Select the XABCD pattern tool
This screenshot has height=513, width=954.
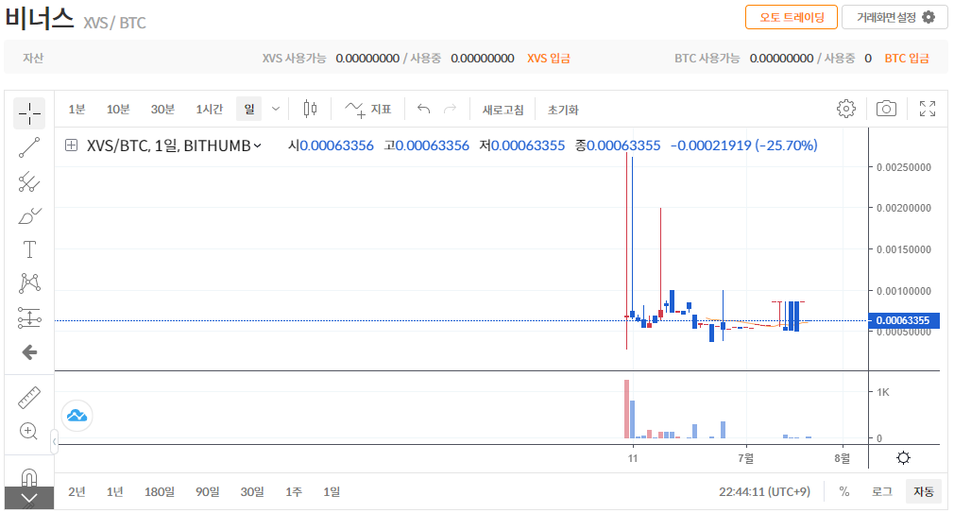pos(29,283)
